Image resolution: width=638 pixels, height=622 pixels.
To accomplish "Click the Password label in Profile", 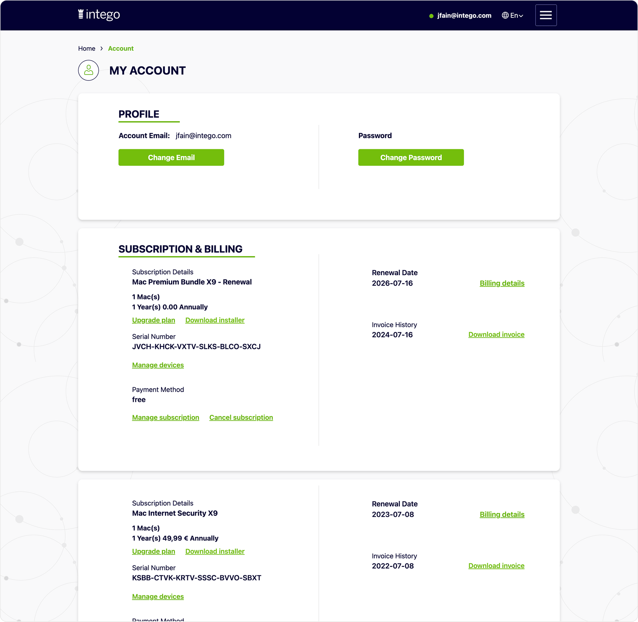I will (375, 136).
